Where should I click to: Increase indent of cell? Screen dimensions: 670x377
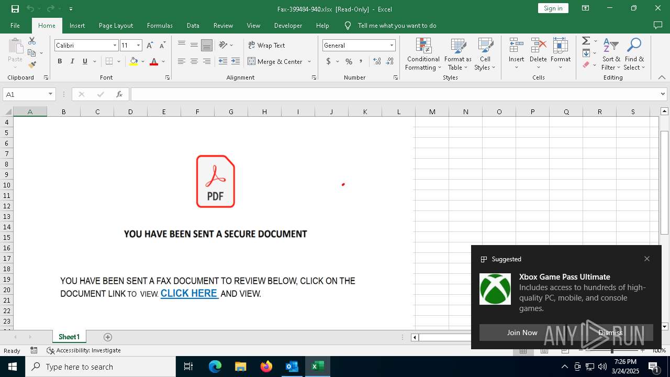coord(236,61)
